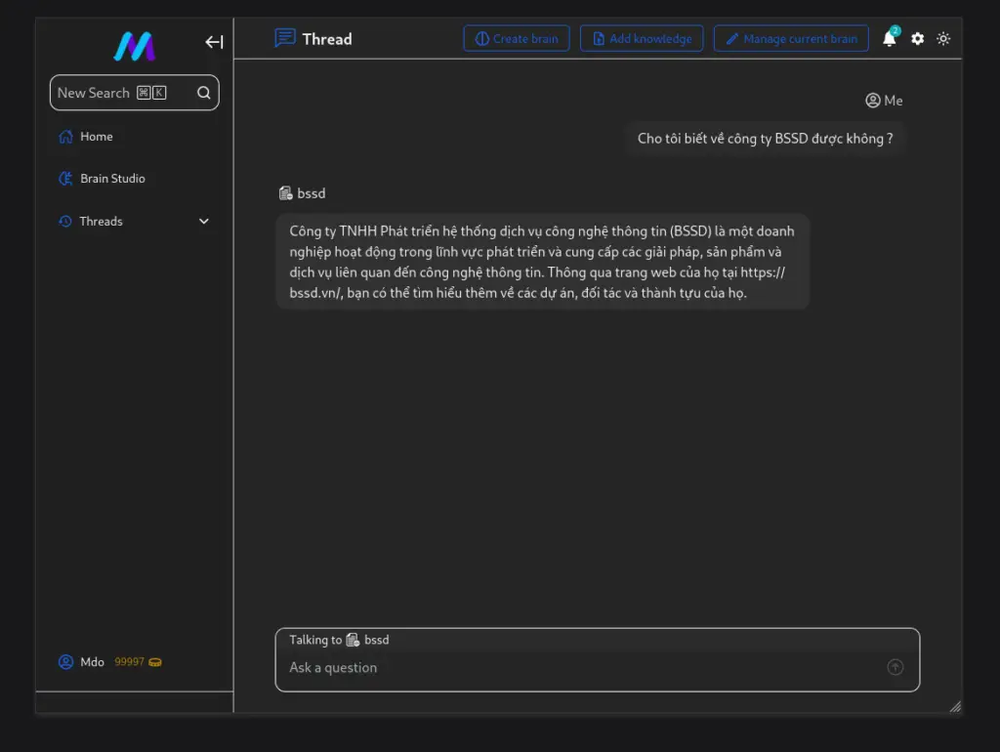Open the notifications bell
Viewport: 1000px width, 752px height.
pyautogui.click(x=890, y=38)
